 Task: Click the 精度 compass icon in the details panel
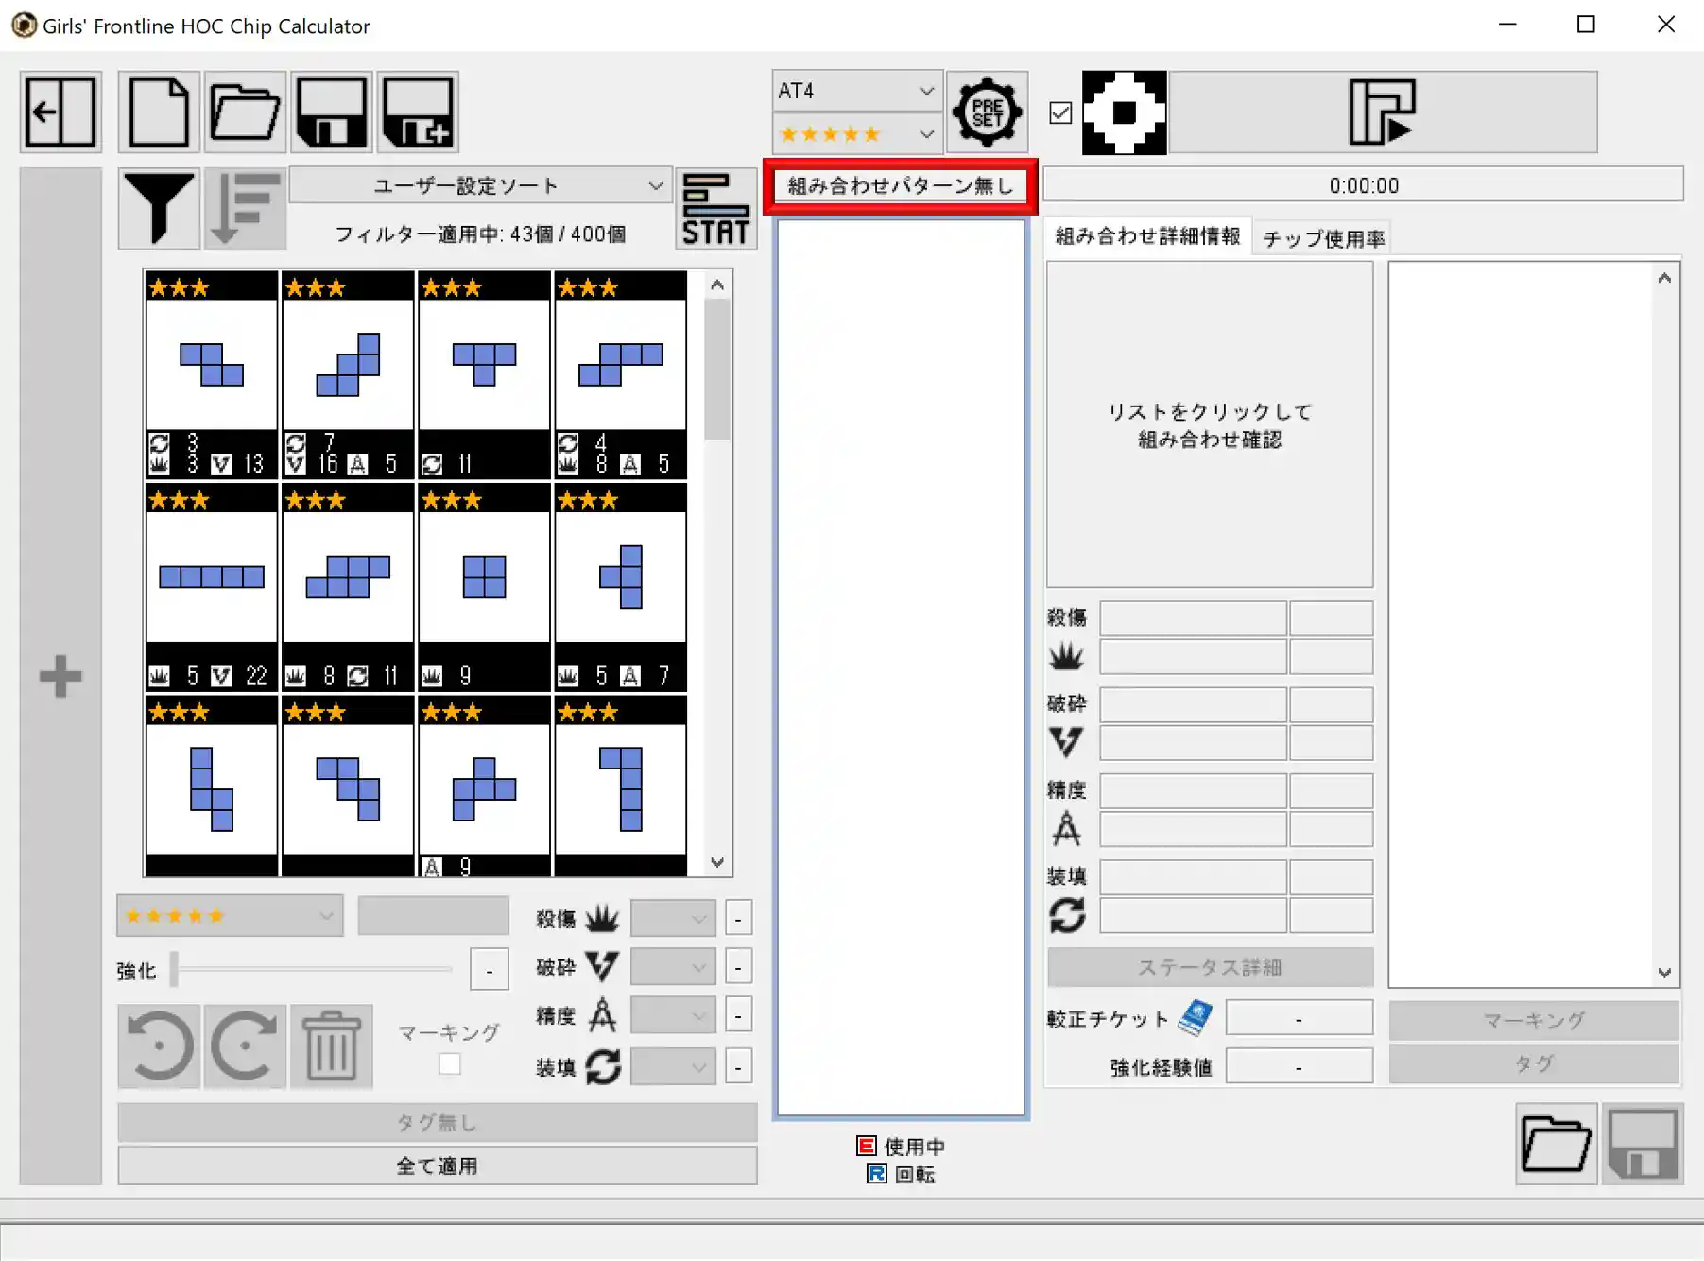(1067, 828)
